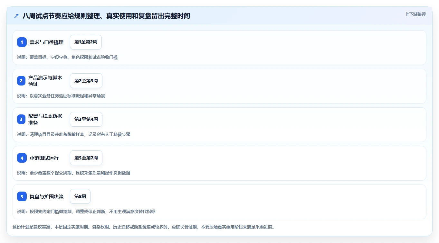Click the step title 产品演示与脚本验证
Viewport: 439px width, 243px height.
45,81
